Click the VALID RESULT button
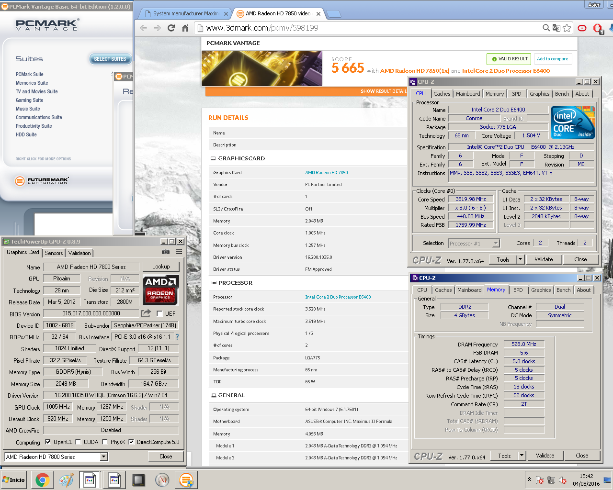Viewport: 613px width, 490px height. [510, 59]
